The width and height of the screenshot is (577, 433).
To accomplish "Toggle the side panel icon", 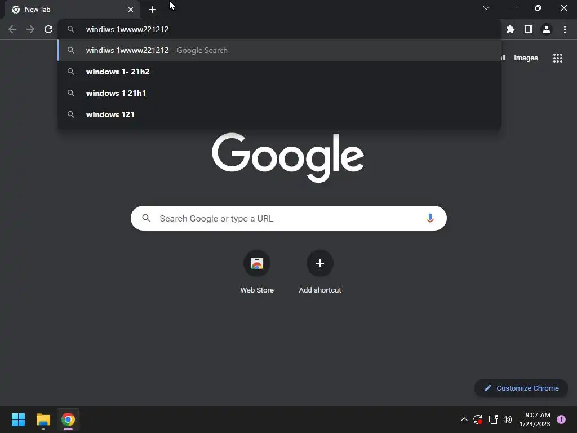I will click(529, 29).
